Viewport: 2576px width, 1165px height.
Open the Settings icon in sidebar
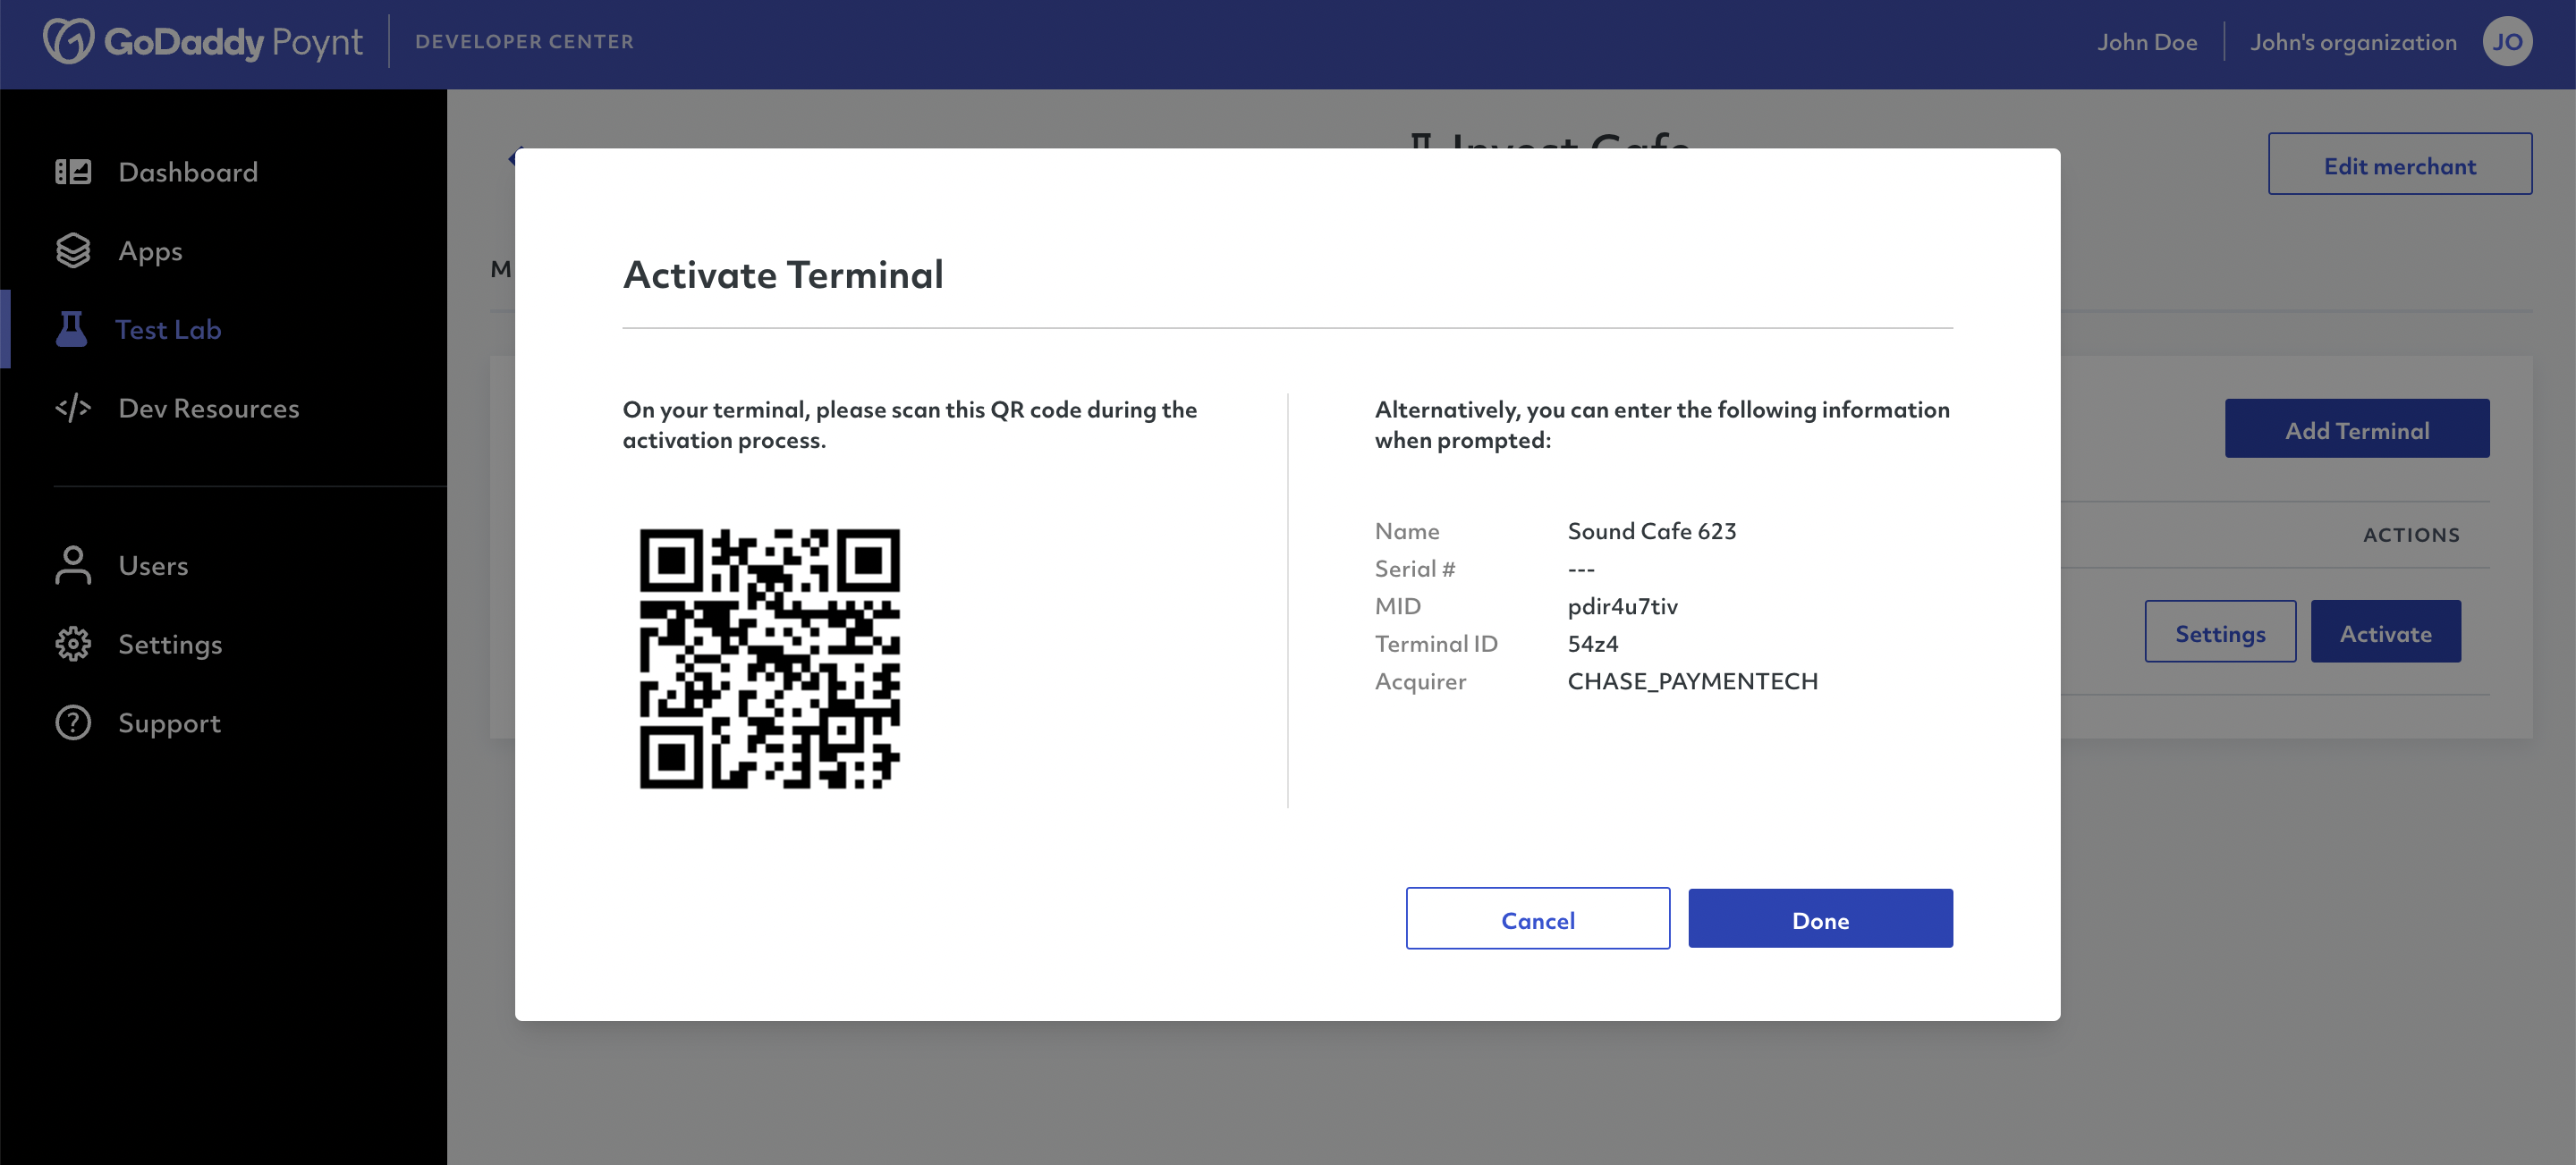[x=71, y=644]
